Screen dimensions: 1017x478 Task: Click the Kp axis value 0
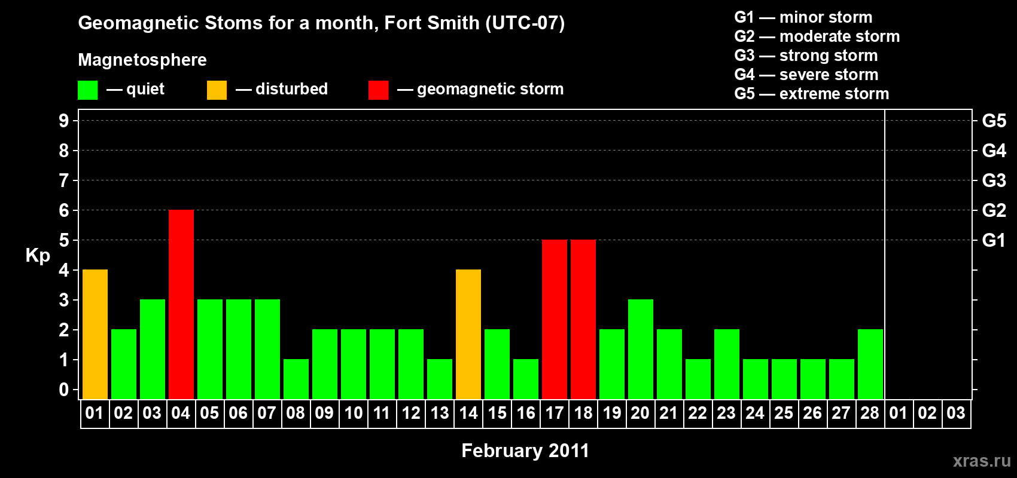point(64,390)
